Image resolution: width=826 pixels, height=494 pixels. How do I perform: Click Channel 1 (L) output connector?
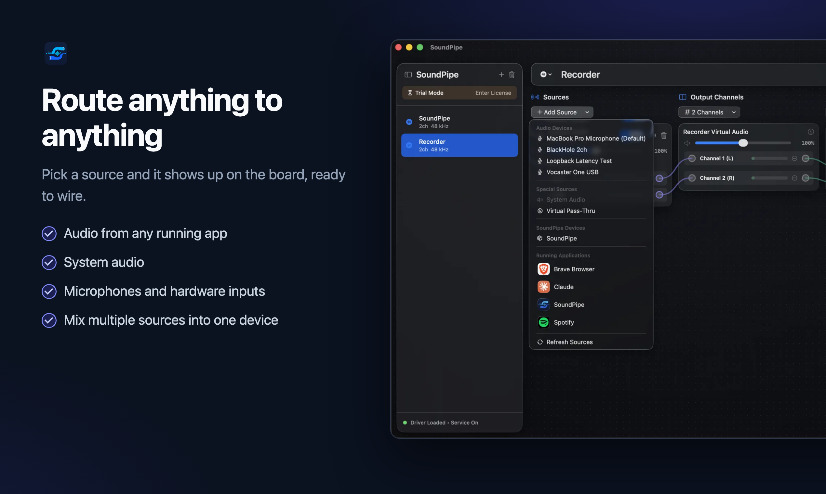coord(805,159)
